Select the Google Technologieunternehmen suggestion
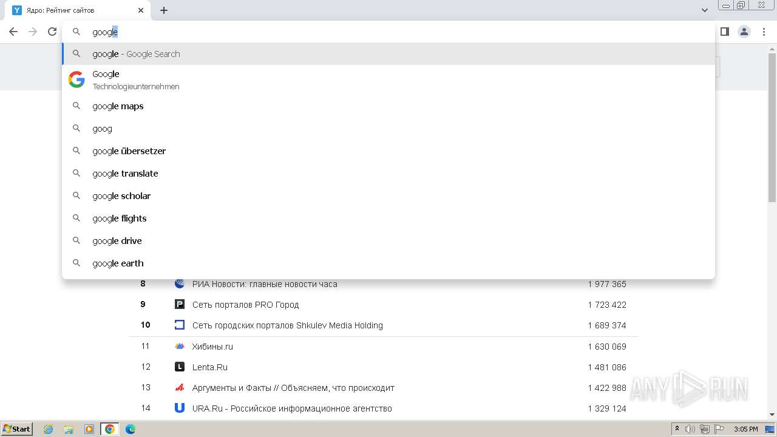 [x=388, y=80]
